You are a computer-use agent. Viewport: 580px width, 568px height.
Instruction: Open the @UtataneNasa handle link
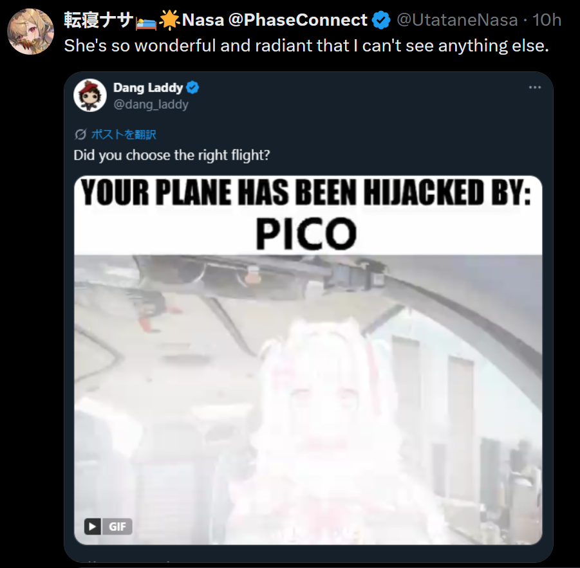457,20
